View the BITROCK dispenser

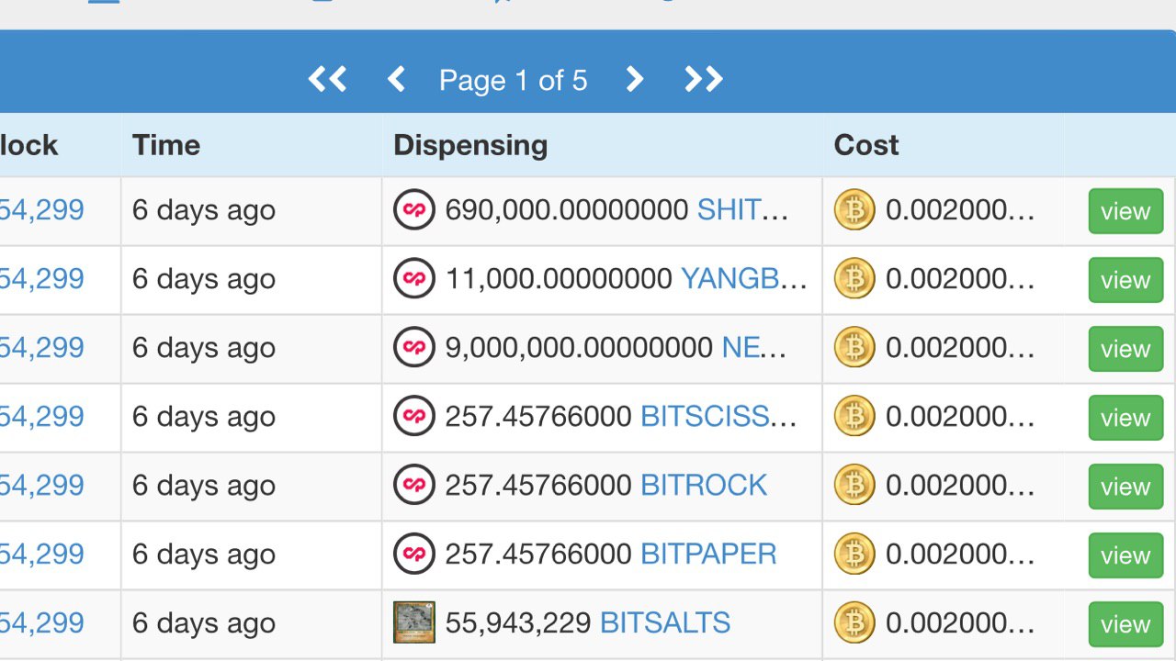[1125, 487]
